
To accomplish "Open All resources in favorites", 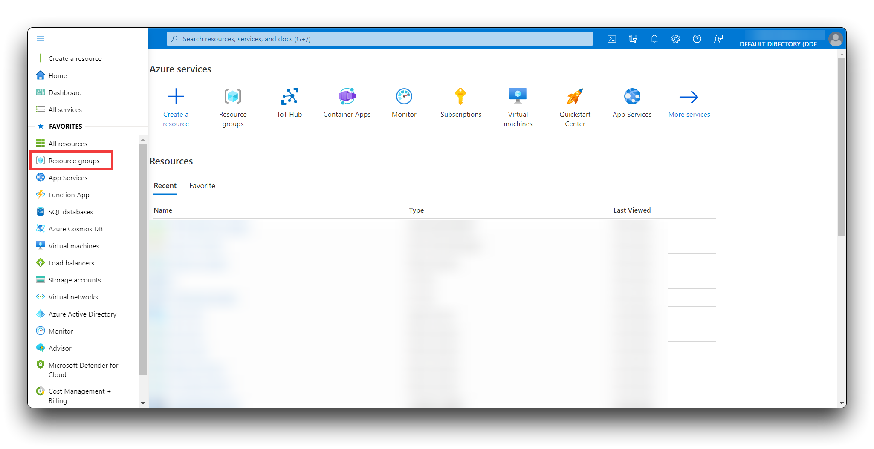I will (62, 144).
